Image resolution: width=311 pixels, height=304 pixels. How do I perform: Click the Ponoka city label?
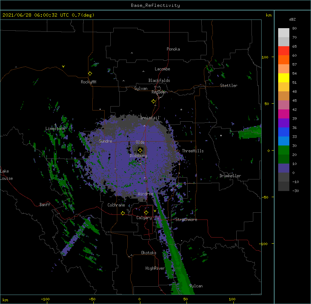point(173,49)
